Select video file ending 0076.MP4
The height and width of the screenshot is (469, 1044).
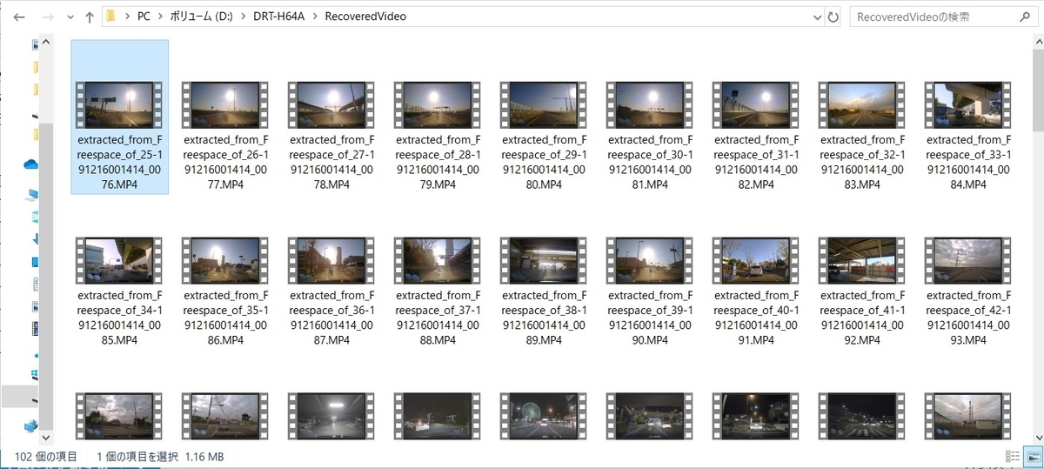[119, 117]
